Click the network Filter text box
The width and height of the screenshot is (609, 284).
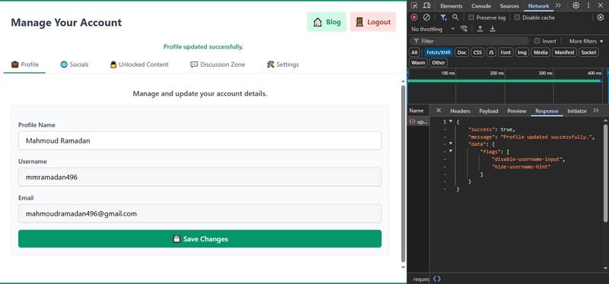[x=469, y=41]
